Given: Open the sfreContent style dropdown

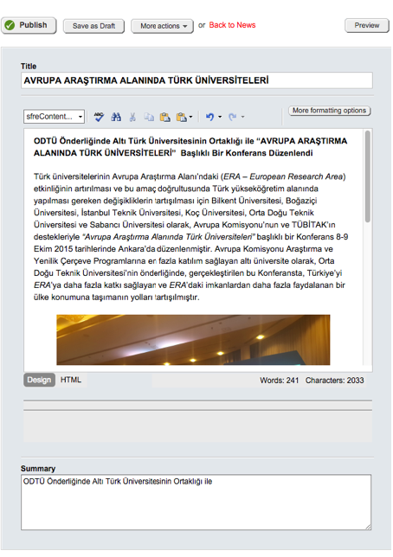Looking at the screenshot, I should point(54,116).
